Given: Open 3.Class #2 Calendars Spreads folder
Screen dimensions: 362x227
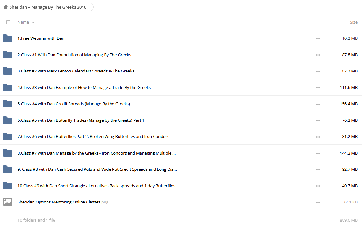Looking at the screenshot, I should point(76,71).
